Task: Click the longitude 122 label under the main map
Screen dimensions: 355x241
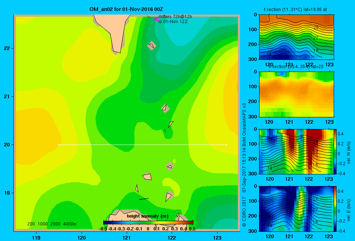Action: click(172, 237)
